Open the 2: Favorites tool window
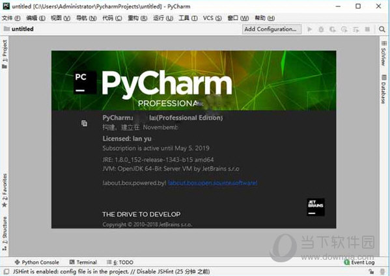Screen dimensions: 390x276 tap(5, 191)
